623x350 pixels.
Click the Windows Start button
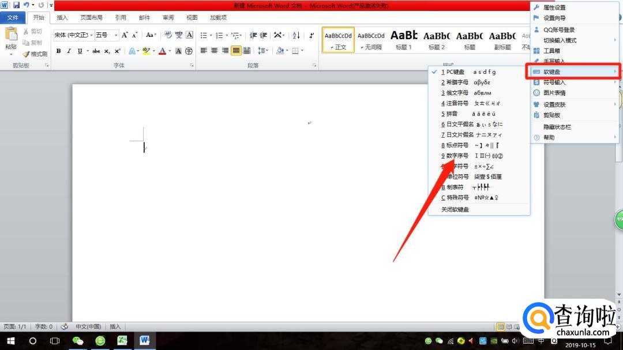click(x=11, y=341)
